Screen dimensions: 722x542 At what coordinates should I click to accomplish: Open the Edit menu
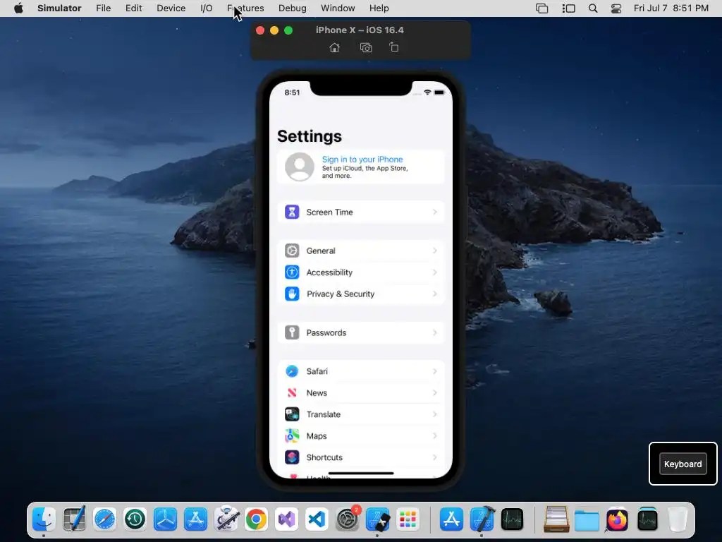(133, 8)
